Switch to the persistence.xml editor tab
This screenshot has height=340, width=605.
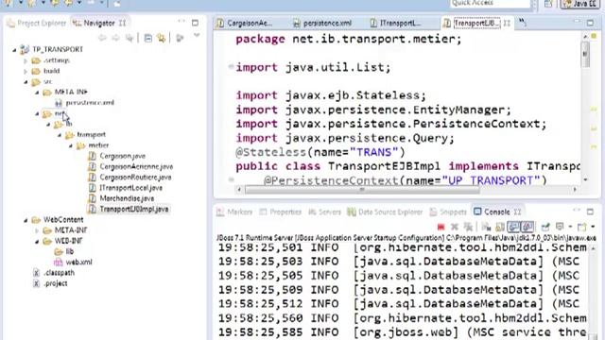point(322,23)
